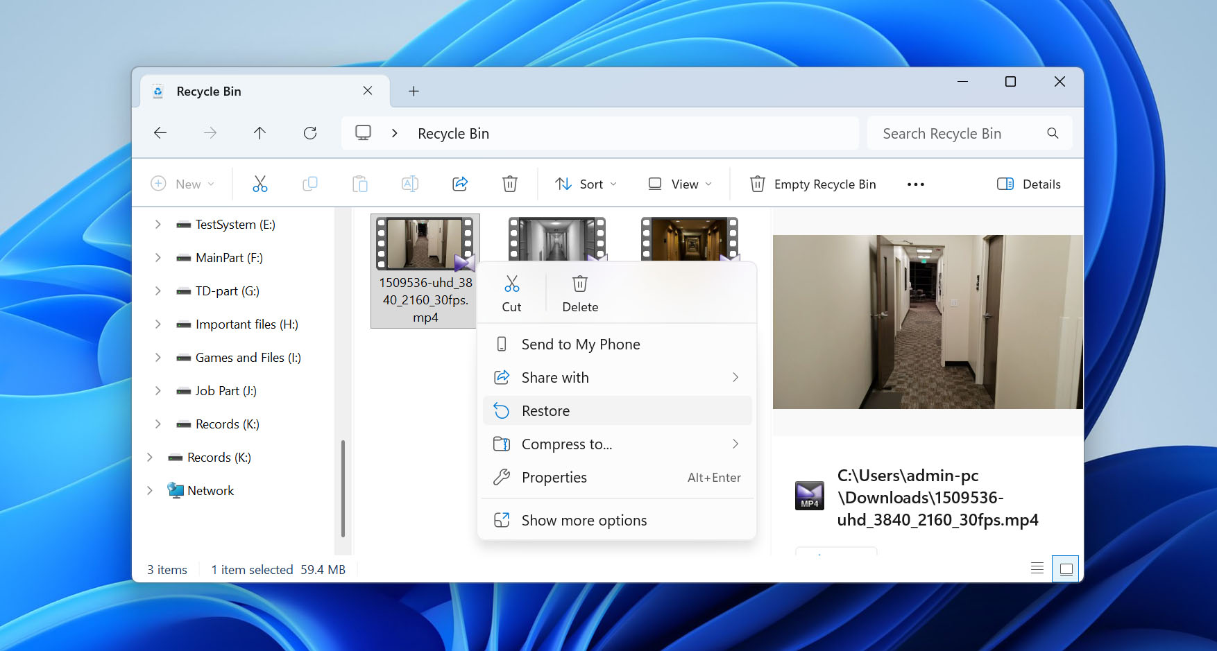Click the Search Recycle Bin field
Viewport: 1217px width, 651px height.
969,133
